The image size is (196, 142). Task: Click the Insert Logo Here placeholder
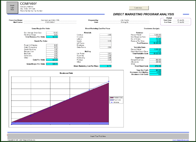[x=13, y=7]
